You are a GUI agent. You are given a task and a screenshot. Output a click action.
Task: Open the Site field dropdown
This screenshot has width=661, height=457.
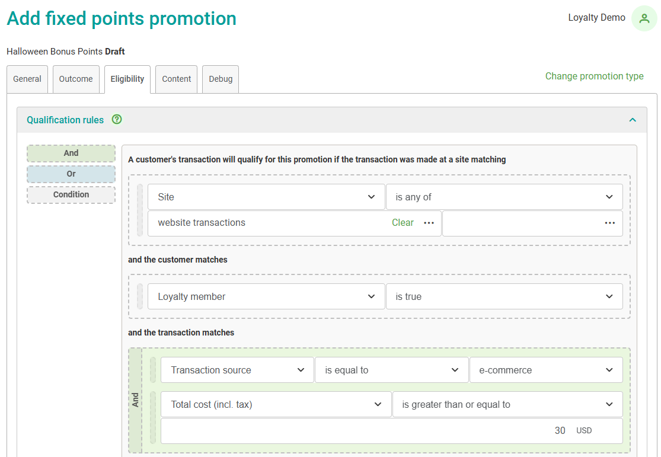click(x=266, y=197)
